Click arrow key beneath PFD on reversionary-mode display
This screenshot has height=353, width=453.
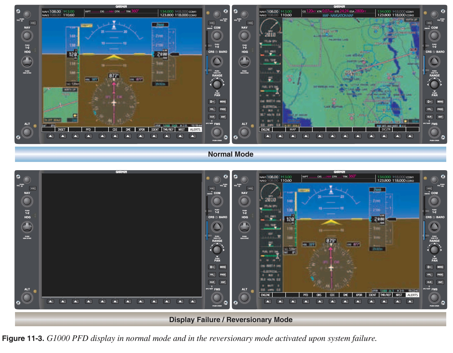306,301
